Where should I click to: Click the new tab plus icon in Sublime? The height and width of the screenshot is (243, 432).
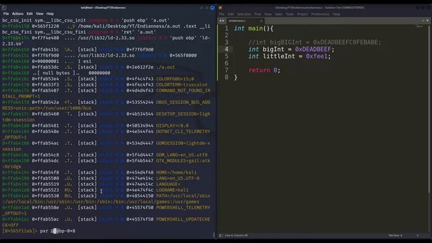pyautogui.click(x=423, y=21)
